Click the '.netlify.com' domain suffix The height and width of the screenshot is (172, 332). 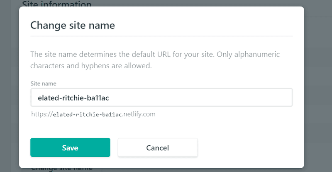point(139,114)
